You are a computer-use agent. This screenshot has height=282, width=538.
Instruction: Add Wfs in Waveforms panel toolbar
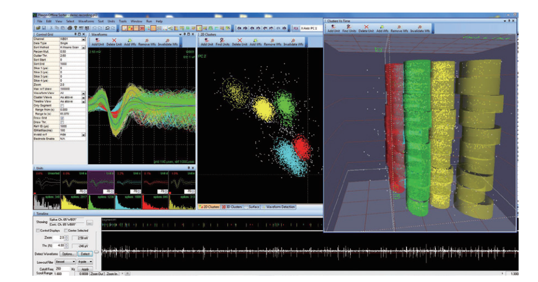130,42
